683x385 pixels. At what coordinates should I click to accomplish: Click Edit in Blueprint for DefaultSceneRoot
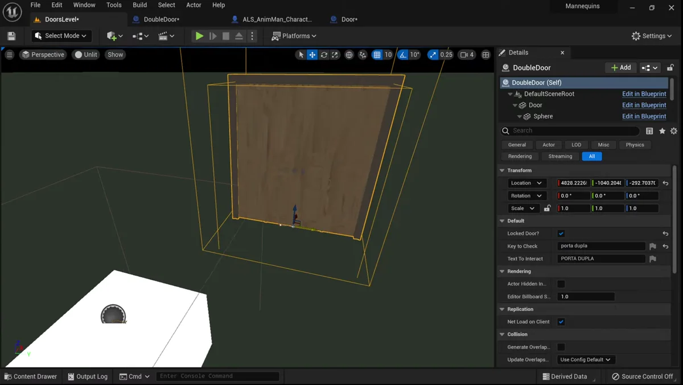644,94
